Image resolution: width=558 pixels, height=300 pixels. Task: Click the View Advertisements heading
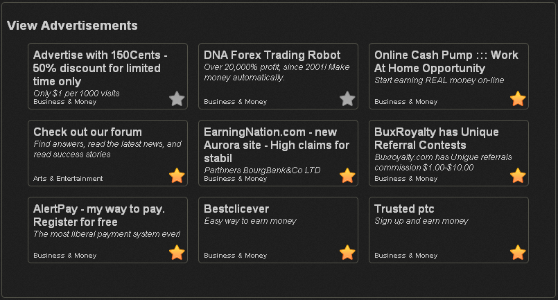click(x=72, y=25)
